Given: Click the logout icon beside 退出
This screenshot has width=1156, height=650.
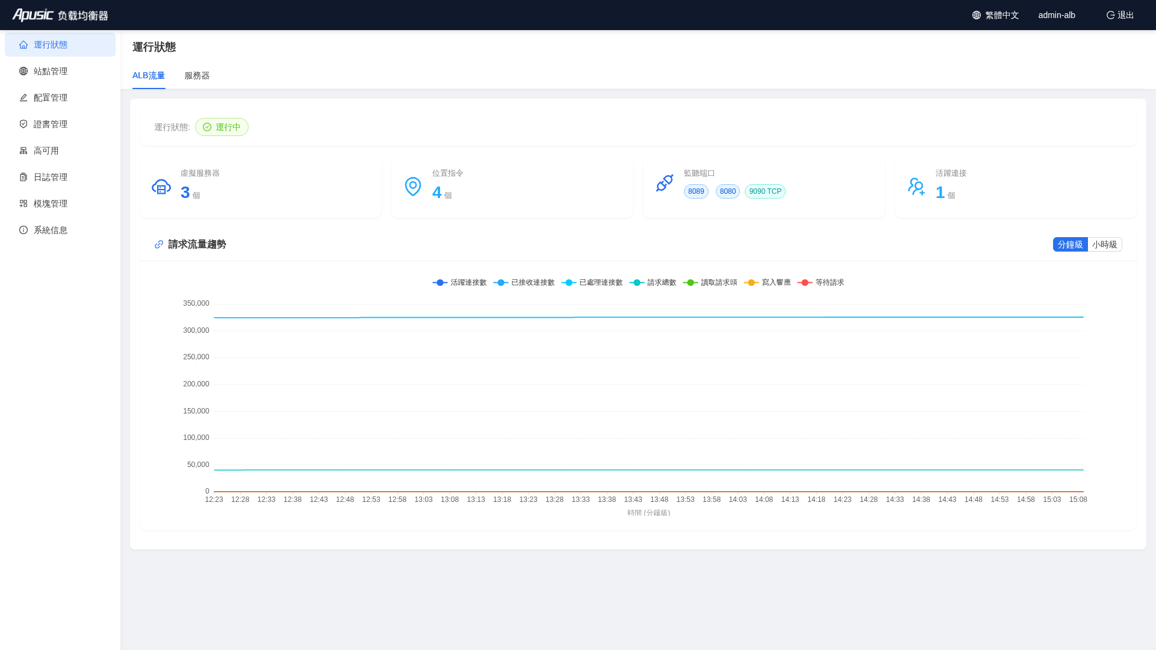Looking at the screenshot, I should click(x=1110, y=15).
